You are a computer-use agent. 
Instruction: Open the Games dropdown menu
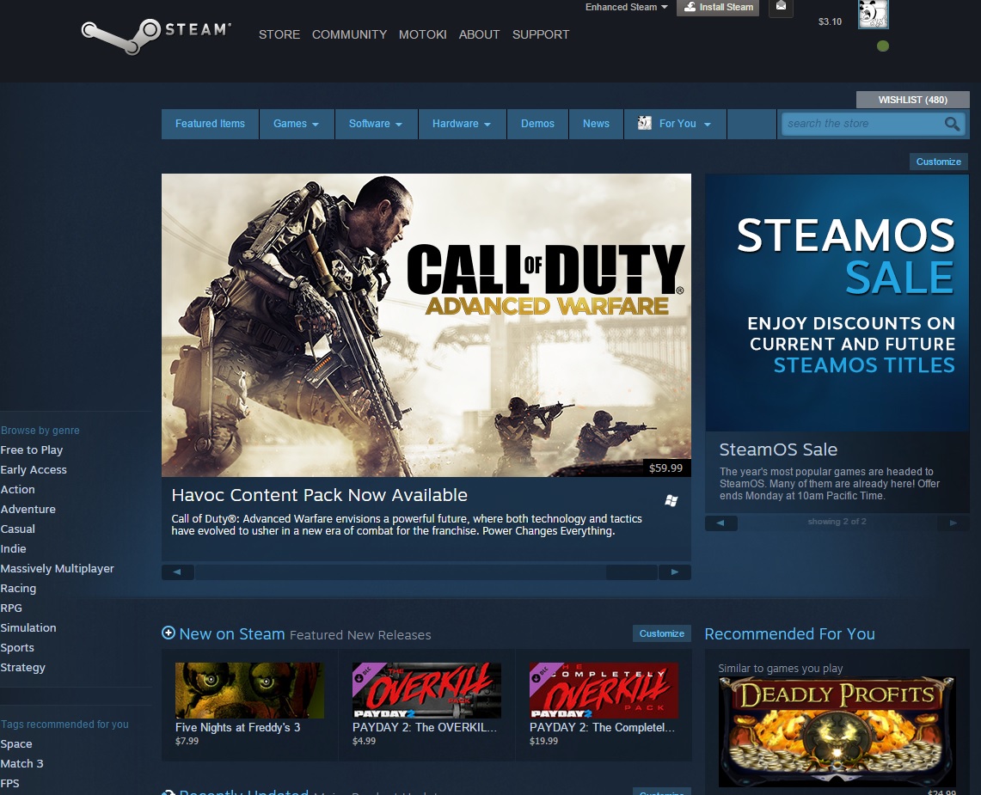[297, 124]
